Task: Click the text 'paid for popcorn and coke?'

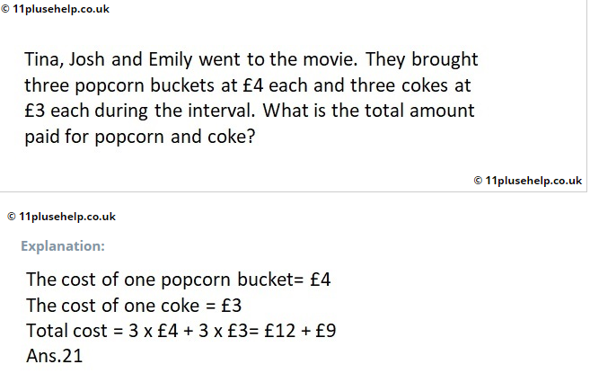Action: click(x=140, y=137)
